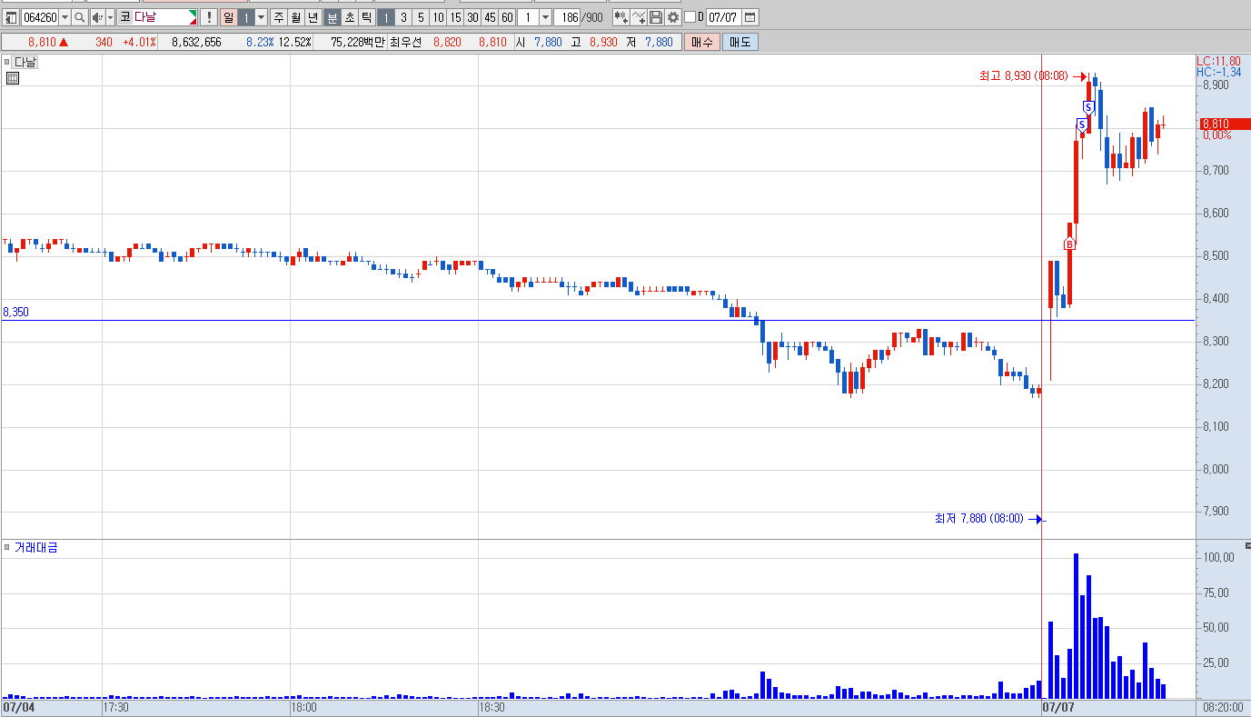Click the upper S sell marker on chart
Image resolution: width=1251 pixels, height=717 pixels.
(x=1088, y=107)
